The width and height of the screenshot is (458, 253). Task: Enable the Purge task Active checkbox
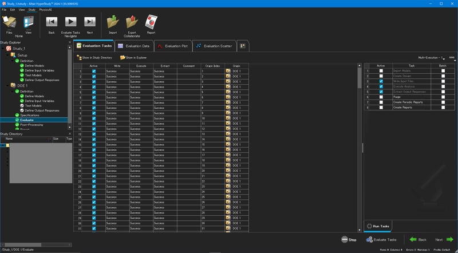[381, 97]
